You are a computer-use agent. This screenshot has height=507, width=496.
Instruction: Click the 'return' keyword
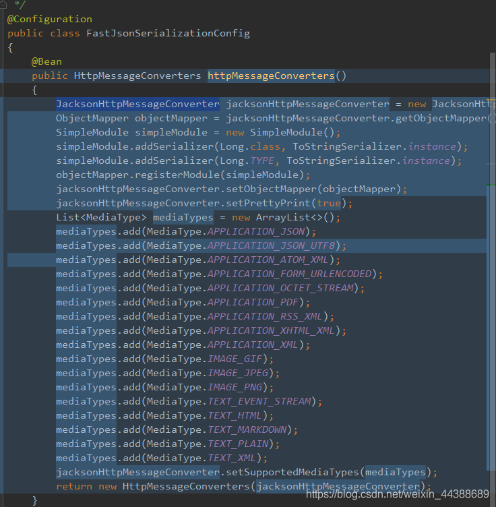click(74, 487)
